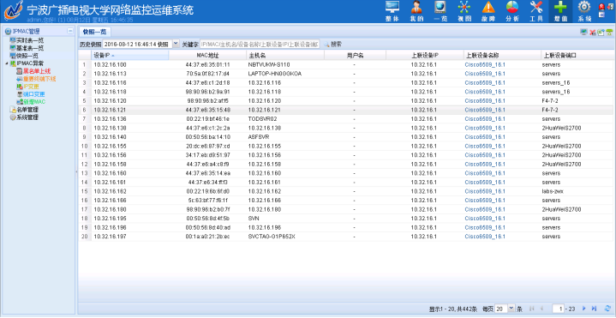This screenshot has height=318, width=616.
Task: Open the per-page count dropdown
Action: (511, 309)
